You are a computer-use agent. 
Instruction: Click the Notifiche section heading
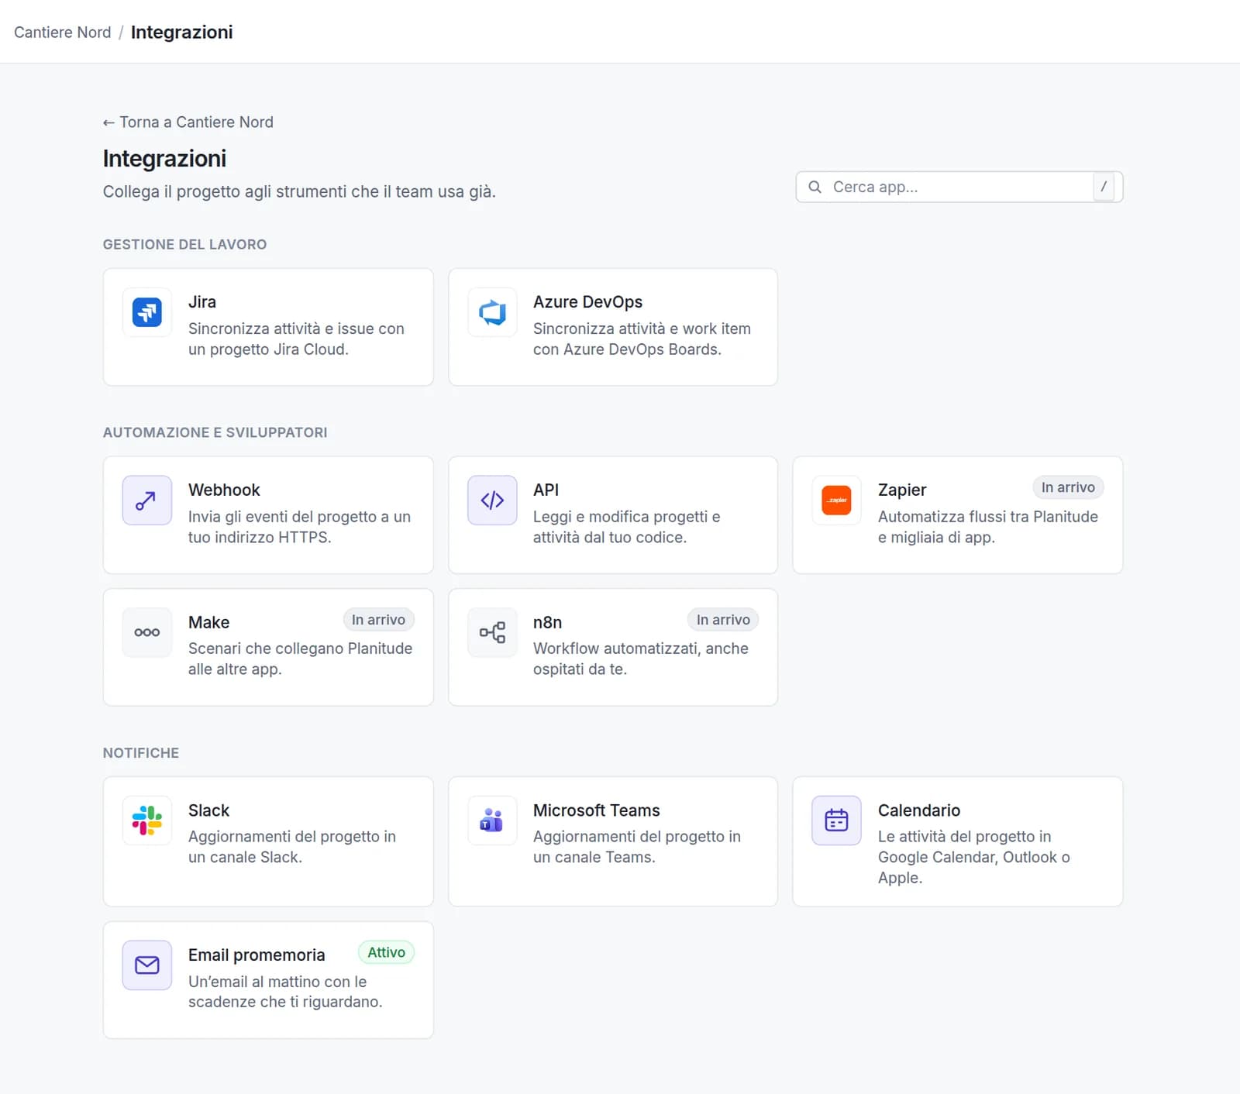(x=141, y=752)
